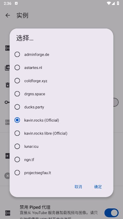Select coldforge.xyz radio button

[x=61, y=81]
